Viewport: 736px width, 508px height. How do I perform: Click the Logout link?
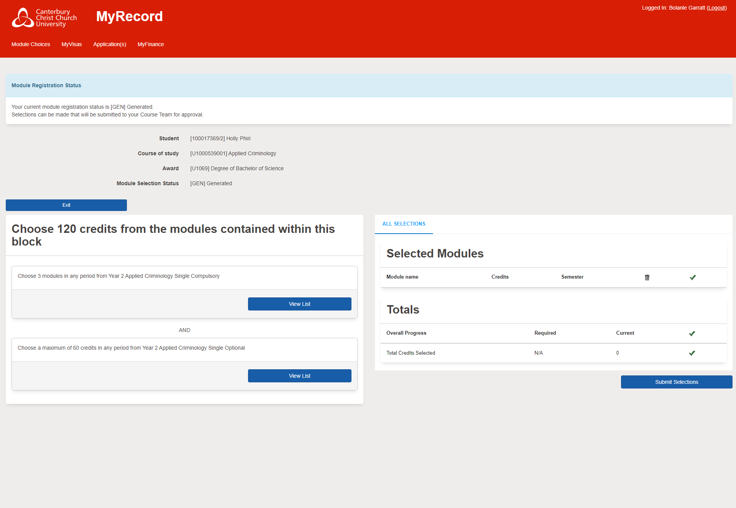717,8
